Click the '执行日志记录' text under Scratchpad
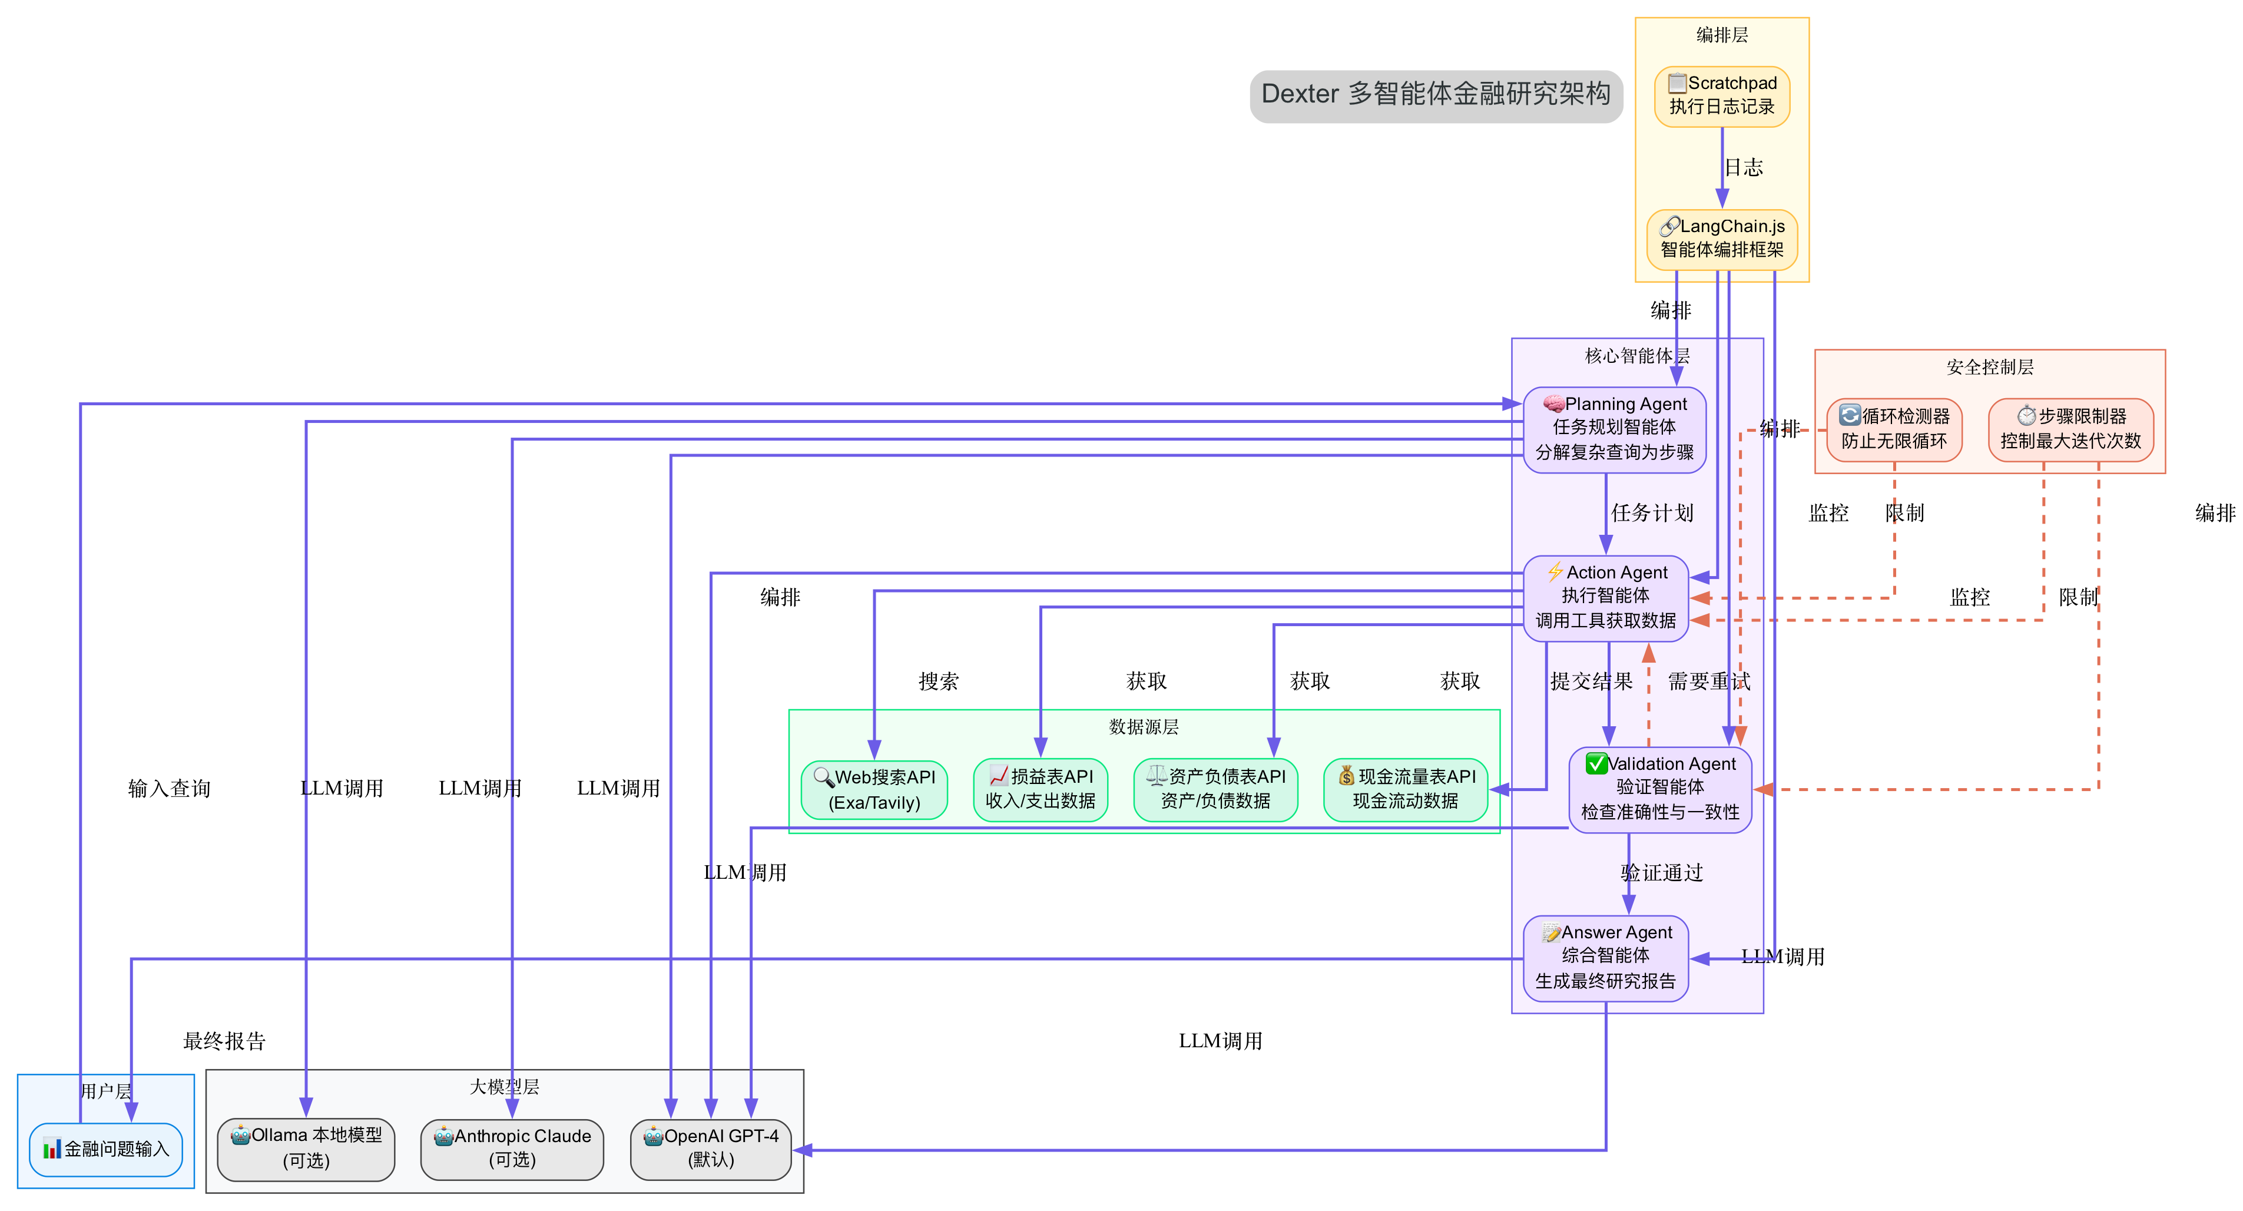Viewport: 2243px width, 1211px height. (x=1721, y=107)
